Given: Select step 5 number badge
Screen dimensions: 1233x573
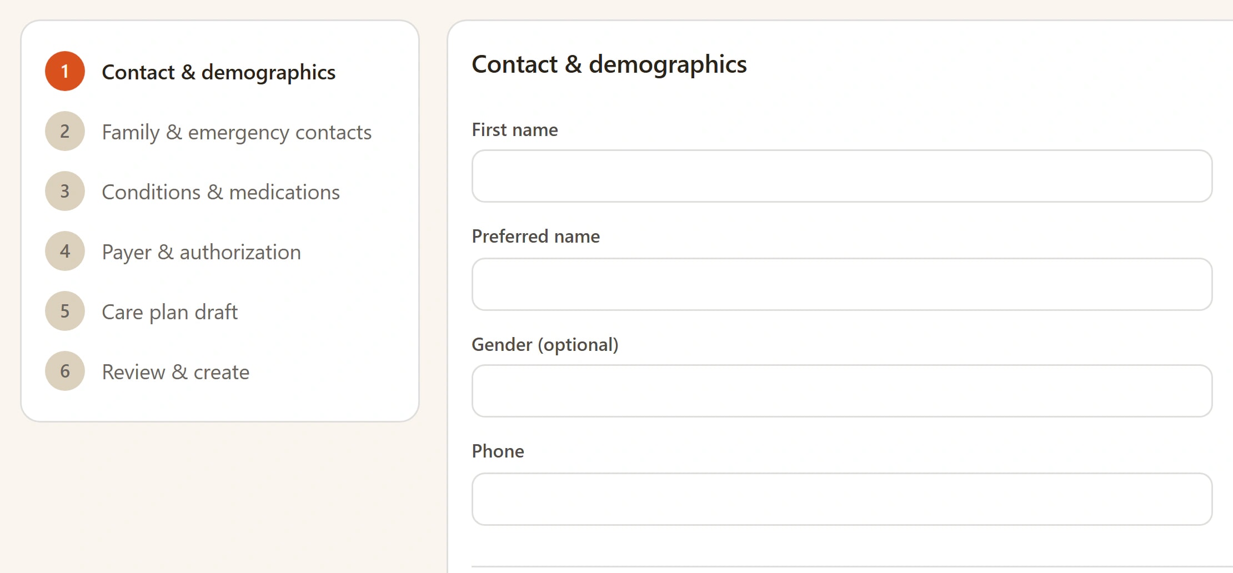Looking at the screenshot, I should pos(65,311).
